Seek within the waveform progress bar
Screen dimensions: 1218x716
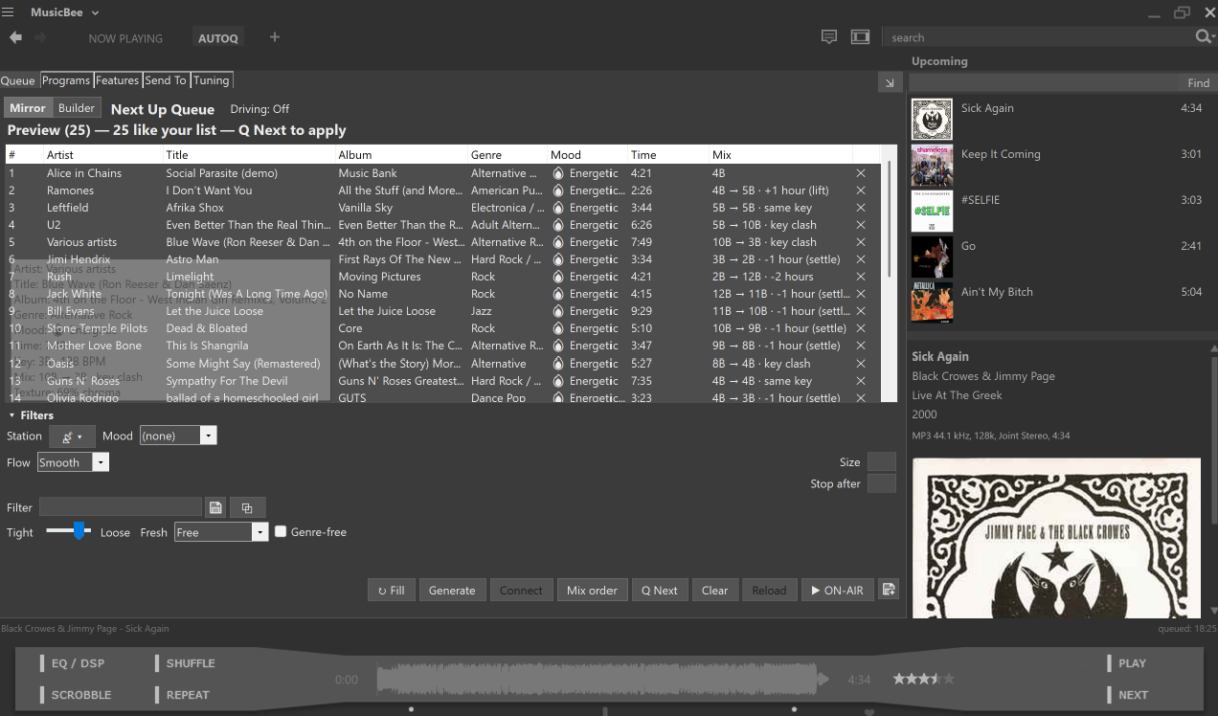click(x=603, y=680)
